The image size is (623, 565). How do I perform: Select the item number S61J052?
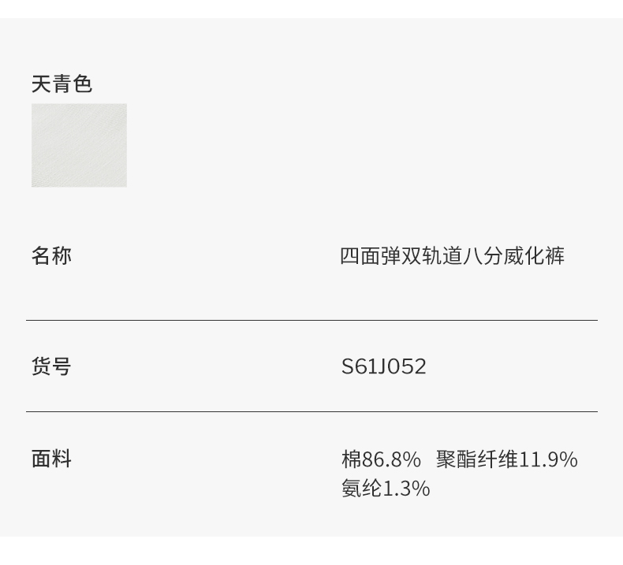coord(383,366)
